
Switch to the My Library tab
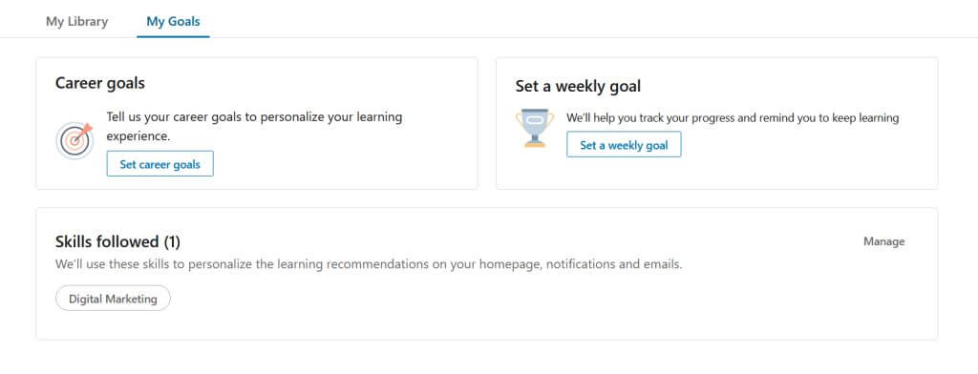click(76, 21)
